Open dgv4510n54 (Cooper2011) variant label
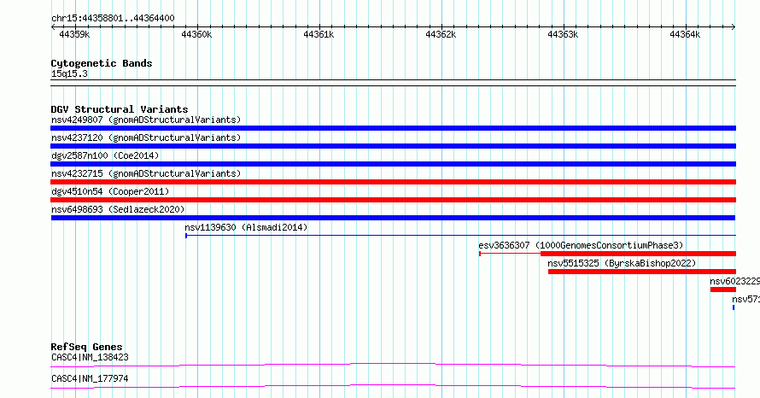 tap(110, 191)
